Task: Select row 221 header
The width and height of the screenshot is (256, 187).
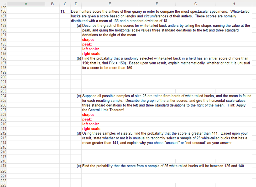Action: coord(3,176)
